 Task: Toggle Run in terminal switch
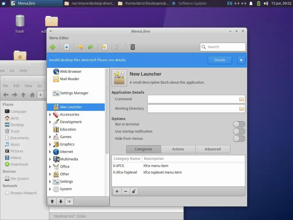pos(239,124)
